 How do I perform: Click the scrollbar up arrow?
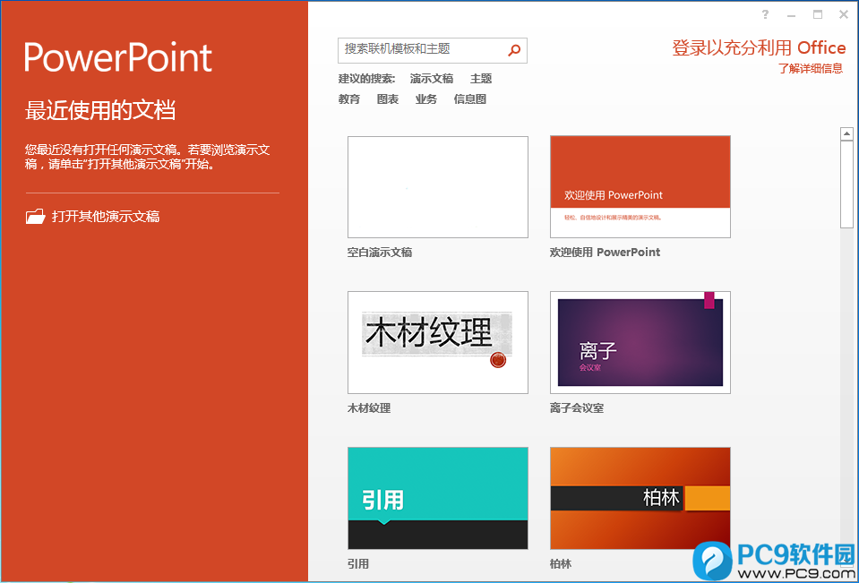pos(846,133)
